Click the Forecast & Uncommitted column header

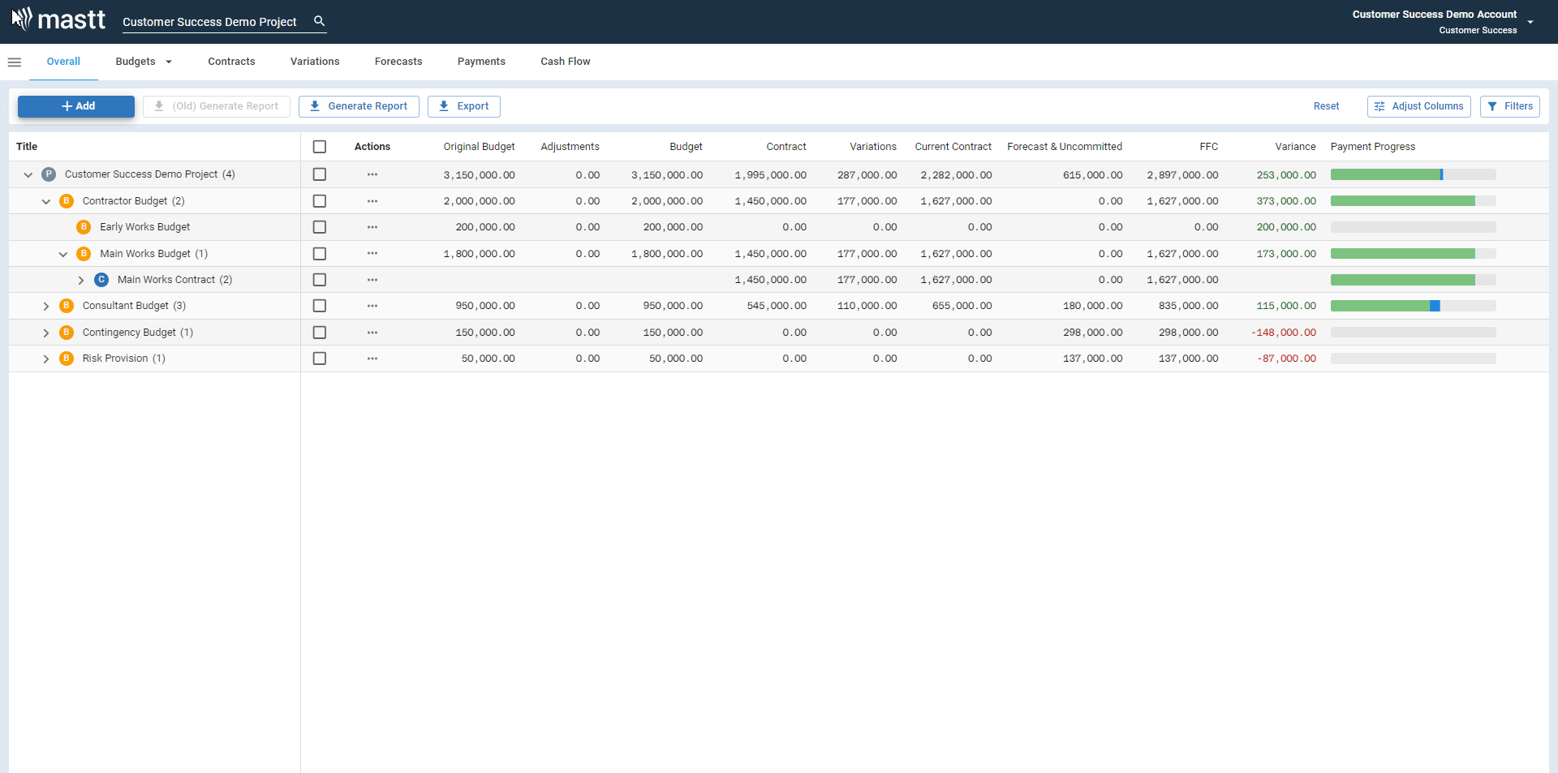click(1065, 147)
